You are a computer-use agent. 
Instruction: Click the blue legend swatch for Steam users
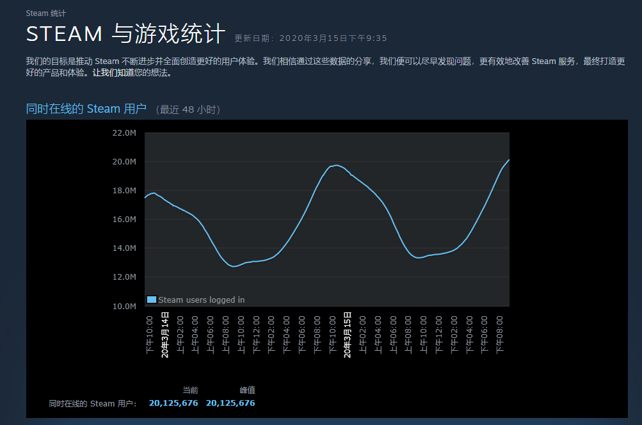coord(152,300)
